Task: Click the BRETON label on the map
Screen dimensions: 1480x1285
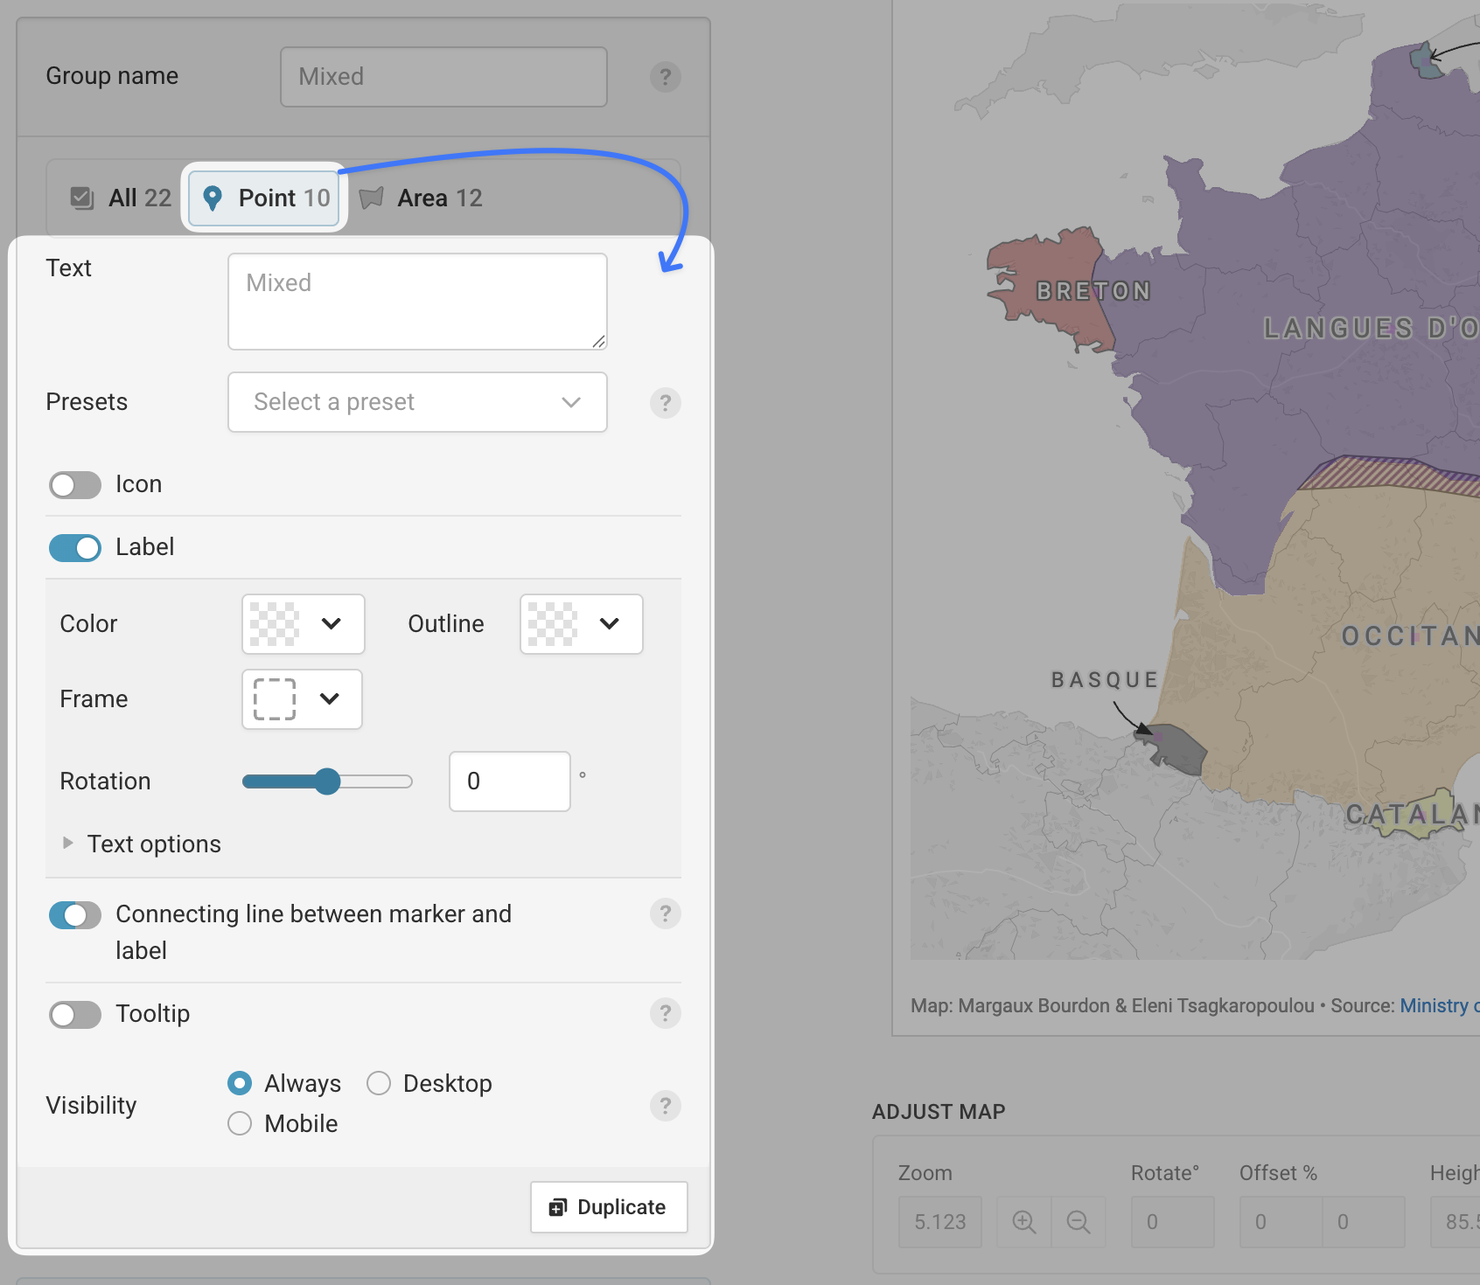Action: tap(1093, 291)
